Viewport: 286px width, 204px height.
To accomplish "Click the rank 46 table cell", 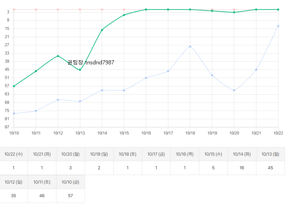I will 42,196.
